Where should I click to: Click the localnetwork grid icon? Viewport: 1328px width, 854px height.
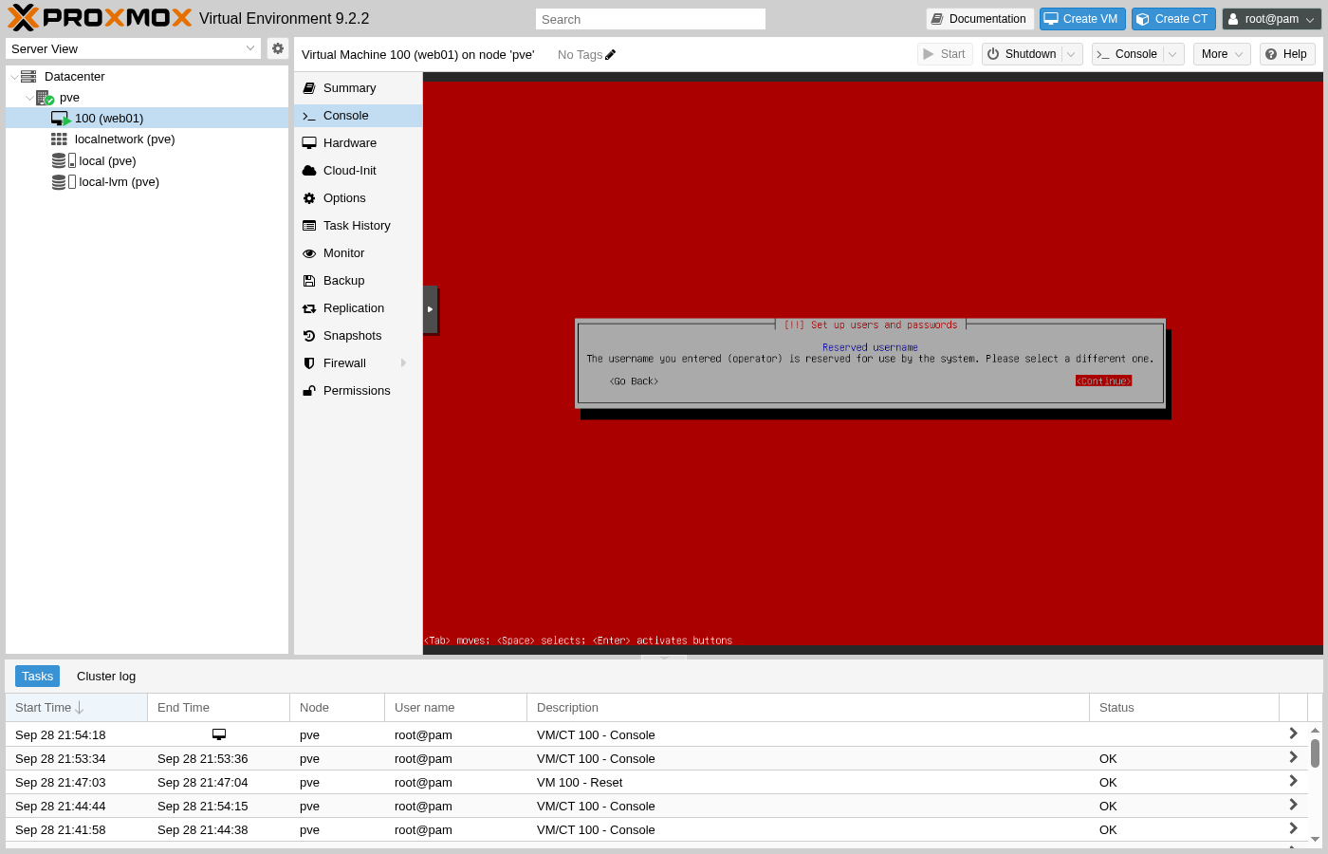(x=60, y=139)
